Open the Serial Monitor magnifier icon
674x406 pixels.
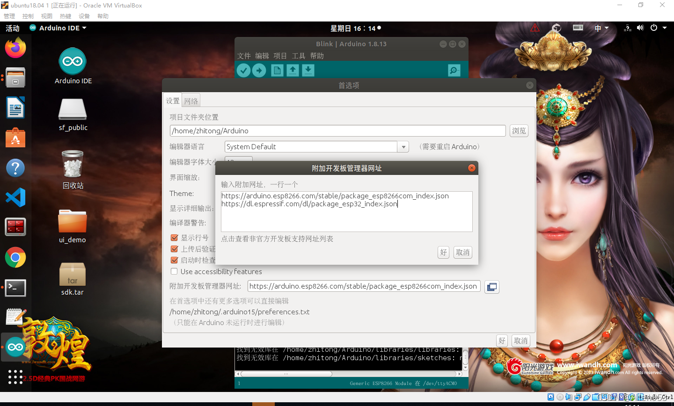pyautogui.click(x=454, y=70)
